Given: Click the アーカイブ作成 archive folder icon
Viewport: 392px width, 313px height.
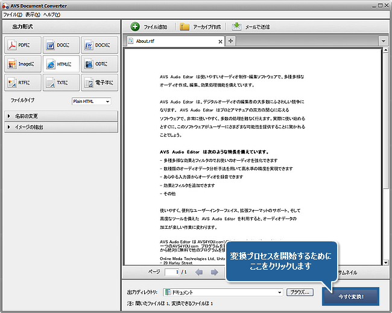Looking at the screenshot, I should point(185,26).
